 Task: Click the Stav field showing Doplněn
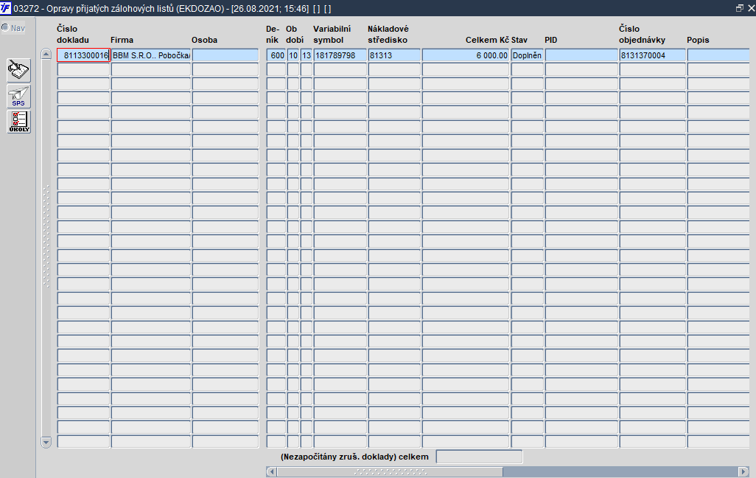(528, 55)
